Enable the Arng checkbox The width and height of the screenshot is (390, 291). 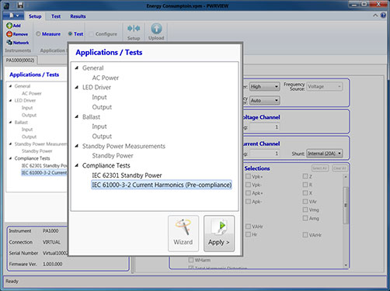click(305, 218)
